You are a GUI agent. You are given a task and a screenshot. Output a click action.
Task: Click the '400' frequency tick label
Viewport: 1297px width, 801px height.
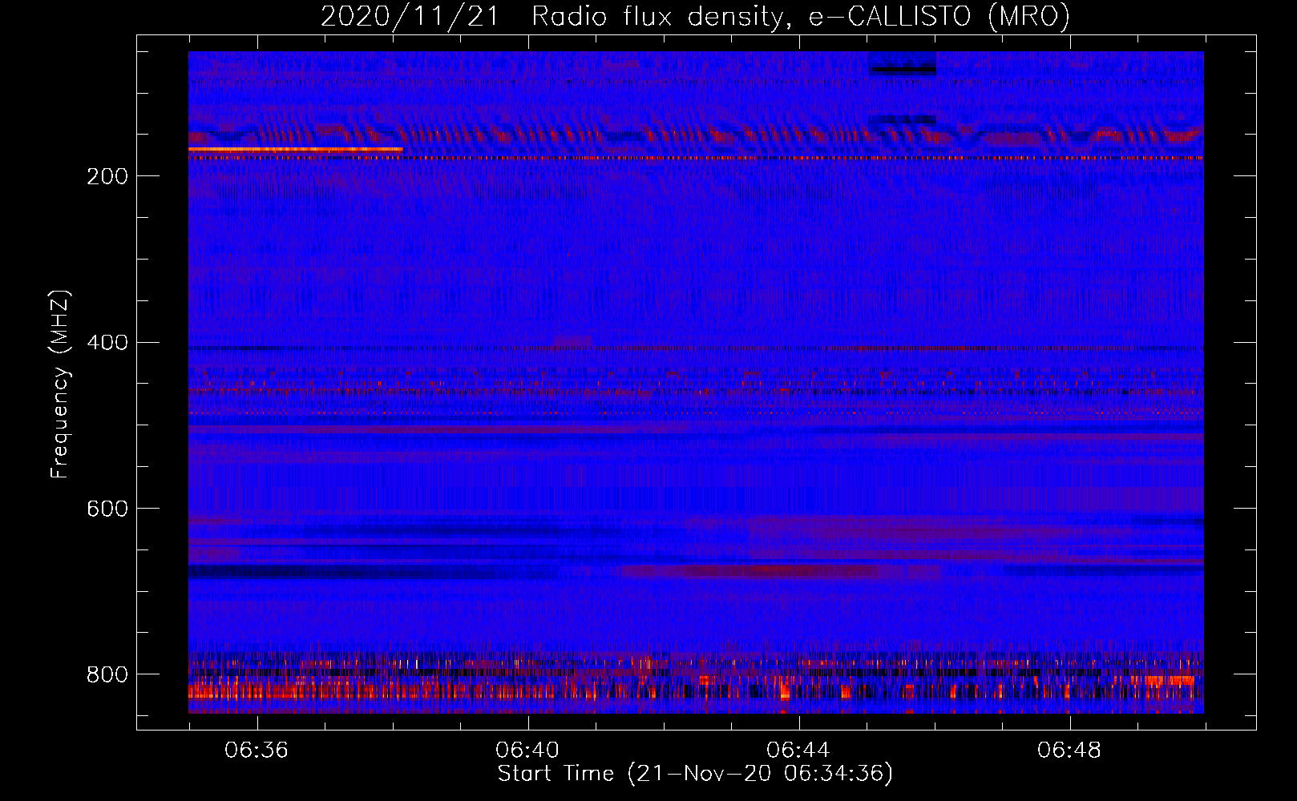click(107, 343)
